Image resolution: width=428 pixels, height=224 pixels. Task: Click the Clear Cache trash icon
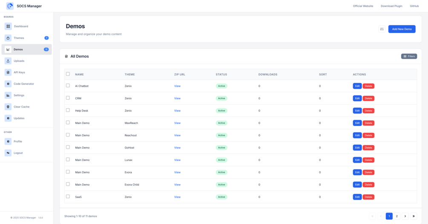click(x=8, y=107)
